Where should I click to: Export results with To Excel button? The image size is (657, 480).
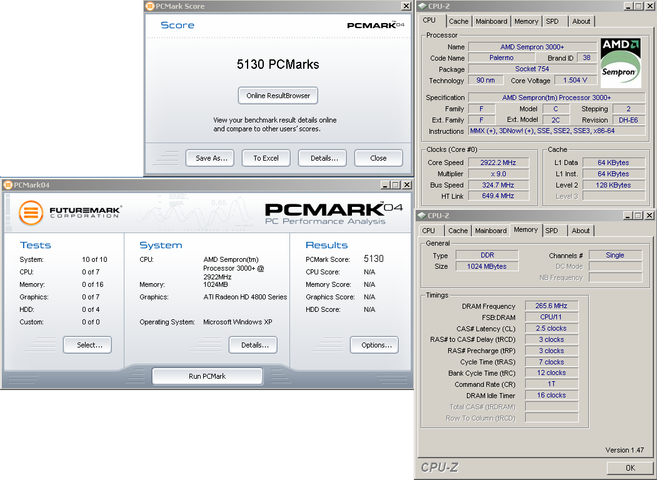tap(266, 158)
